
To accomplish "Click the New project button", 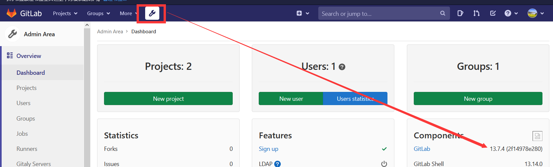I will coord(168,98).
